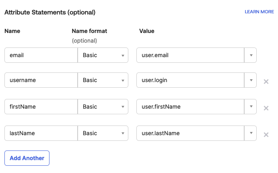
Task: Expand value dropdown arrow for user.lastName
Action: 250,133
